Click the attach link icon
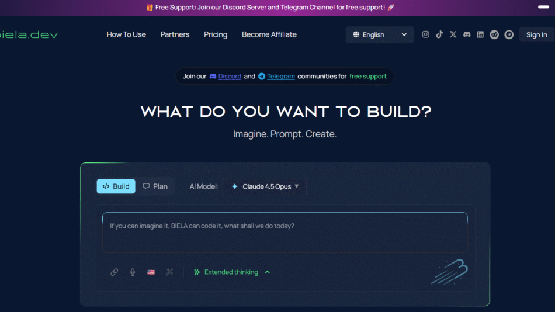 115,272
